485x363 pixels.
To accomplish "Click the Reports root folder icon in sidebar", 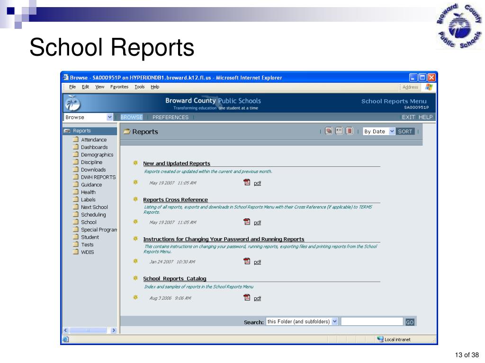I will [x=67, y=131].
